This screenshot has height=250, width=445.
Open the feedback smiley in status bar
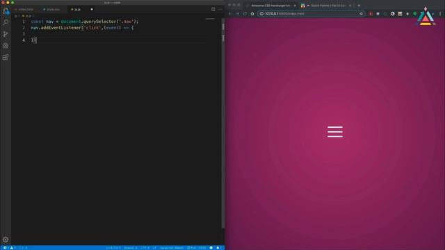[211, 248]
